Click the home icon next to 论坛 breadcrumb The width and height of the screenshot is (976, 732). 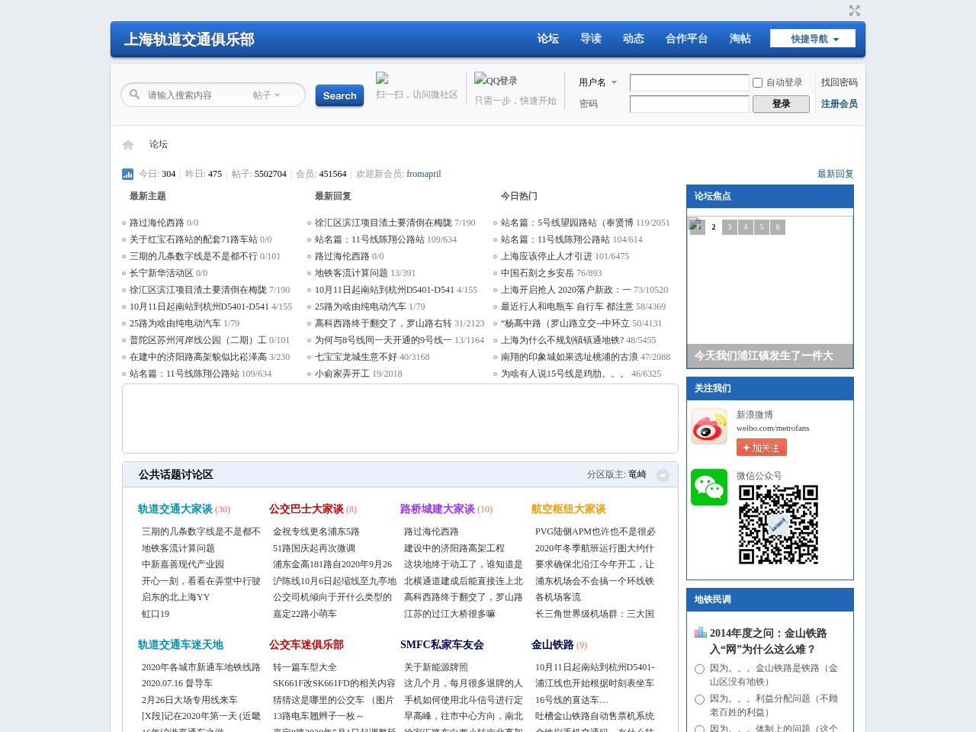[127, 144]
